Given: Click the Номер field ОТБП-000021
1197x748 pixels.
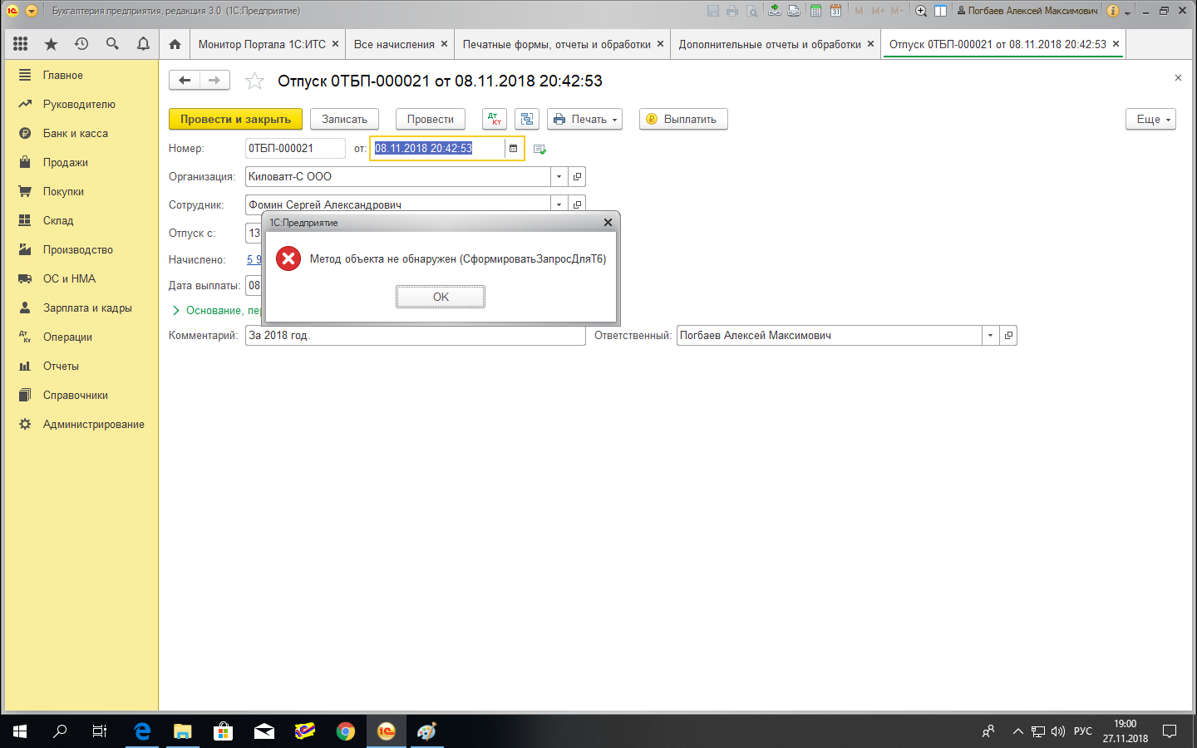Looking at the screenshot, I should click(295, 148).
